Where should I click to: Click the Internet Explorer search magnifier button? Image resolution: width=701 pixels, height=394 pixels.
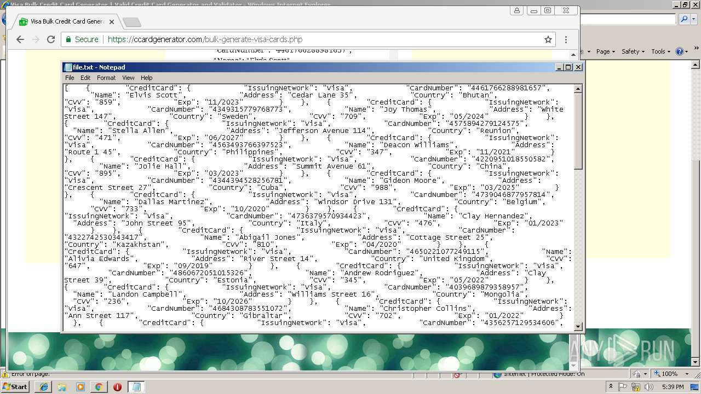[x=684, y=19]
